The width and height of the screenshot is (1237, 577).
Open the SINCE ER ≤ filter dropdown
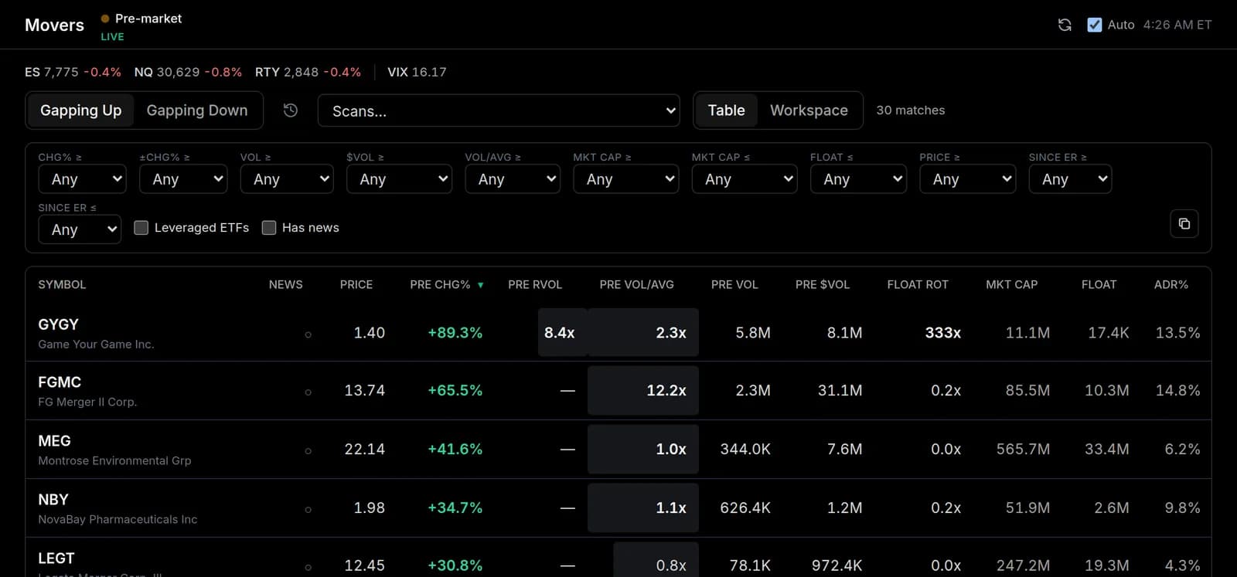click(80, 229)
